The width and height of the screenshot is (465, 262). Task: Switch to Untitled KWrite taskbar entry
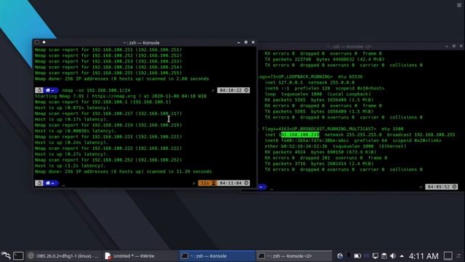(140, 255)
